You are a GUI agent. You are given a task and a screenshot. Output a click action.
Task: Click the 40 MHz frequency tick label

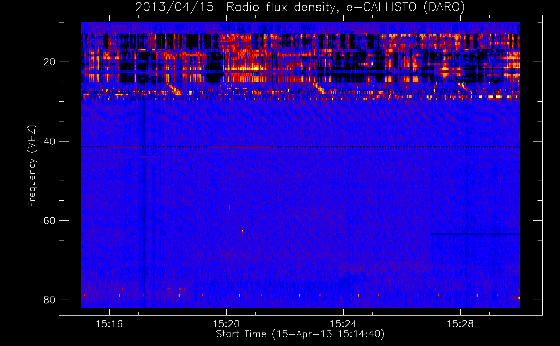click(49, 142)
